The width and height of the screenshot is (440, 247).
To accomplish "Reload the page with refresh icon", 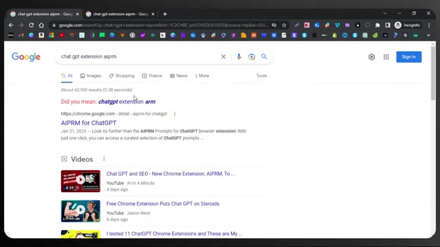I will click(31, 25).
